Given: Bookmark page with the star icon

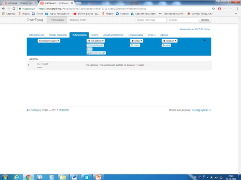Looking at the screenshot, I should (x=214, y=9).
